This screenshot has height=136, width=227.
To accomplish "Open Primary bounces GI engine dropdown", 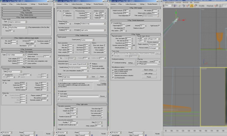I will (93, 23).
